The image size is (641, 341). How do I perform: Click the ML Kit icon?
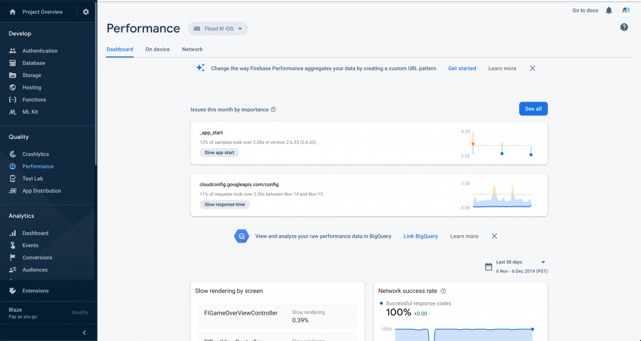13,112
